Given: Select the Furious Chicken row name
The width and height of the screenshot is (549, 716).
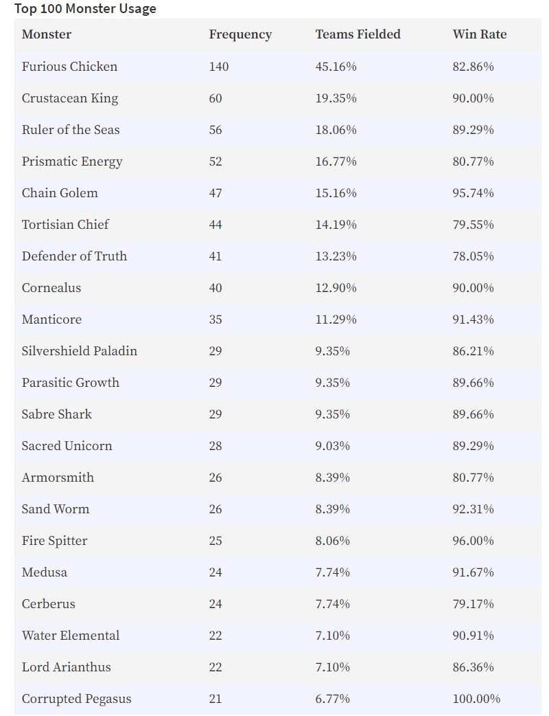Looking at the screenshot, I should [x=70, y=66].
